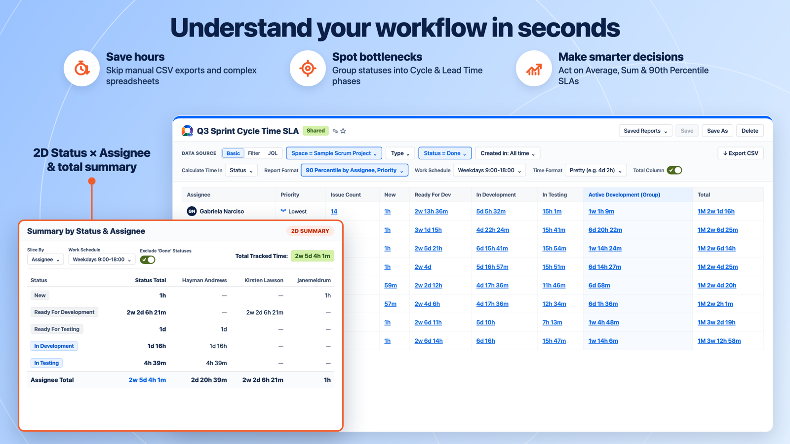The width and height of the screenshot is (790, 444).
Task: Click the In Testing status tag
Action: click(x=46, y=363)
